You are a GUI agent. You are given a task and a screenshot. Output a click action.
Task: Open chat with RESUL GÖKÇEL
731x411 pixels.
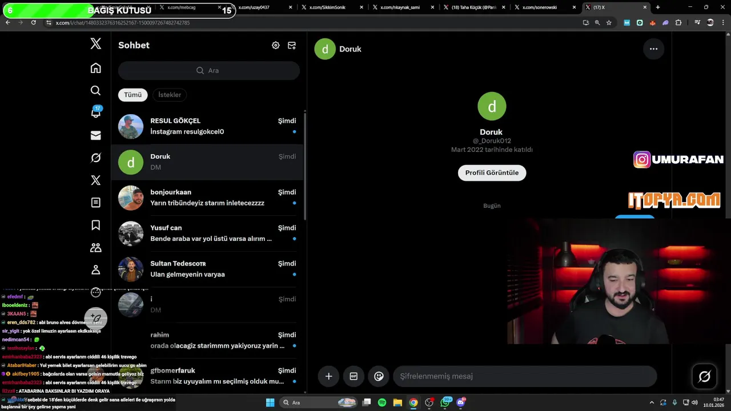207,126
